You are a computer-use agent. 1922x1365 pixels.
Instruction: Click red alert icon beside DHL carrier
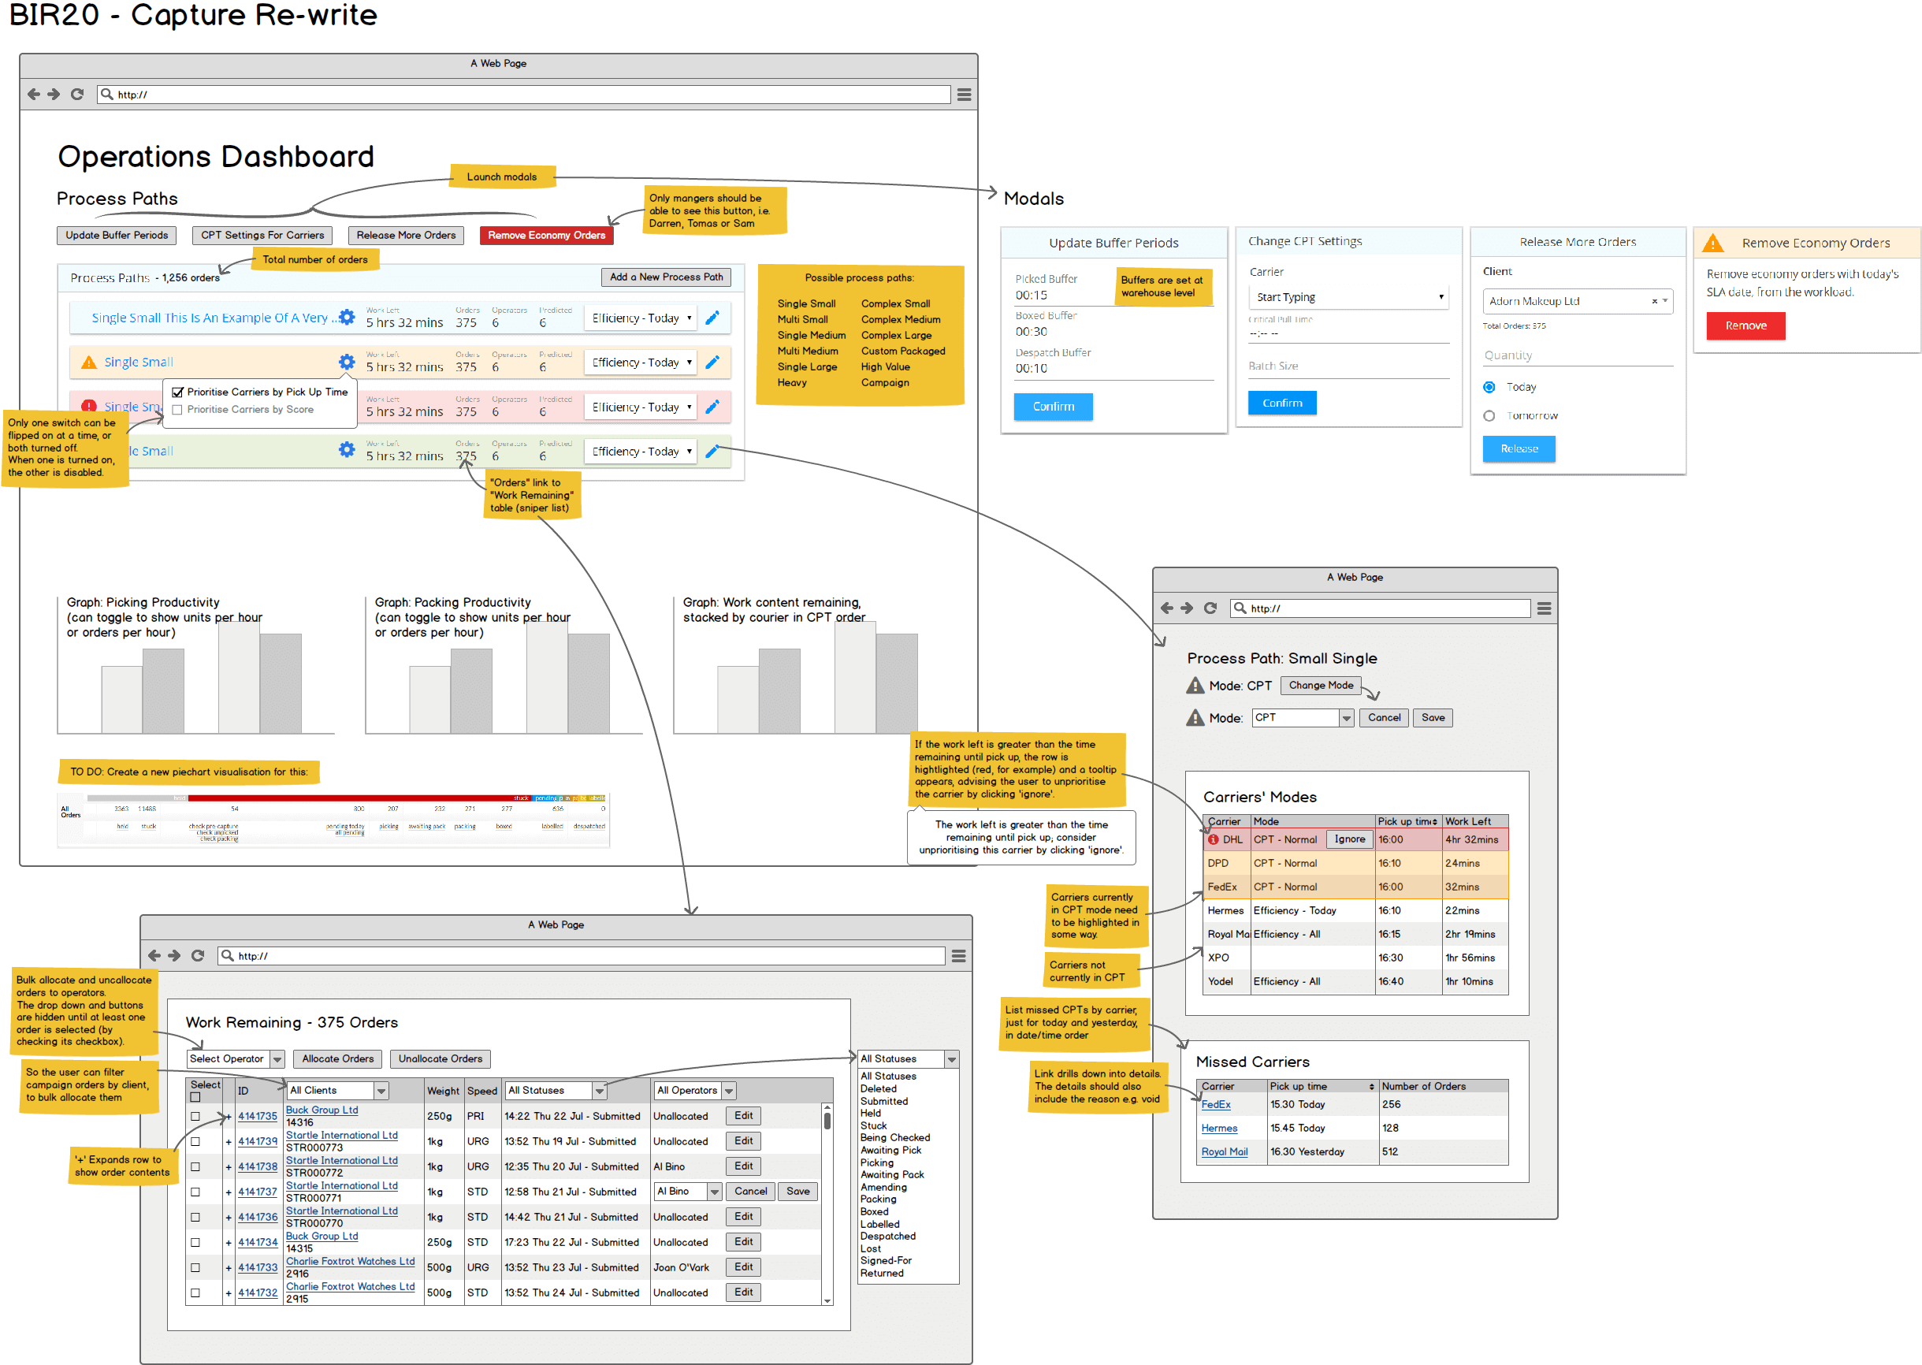click(x=1213, y=839)
